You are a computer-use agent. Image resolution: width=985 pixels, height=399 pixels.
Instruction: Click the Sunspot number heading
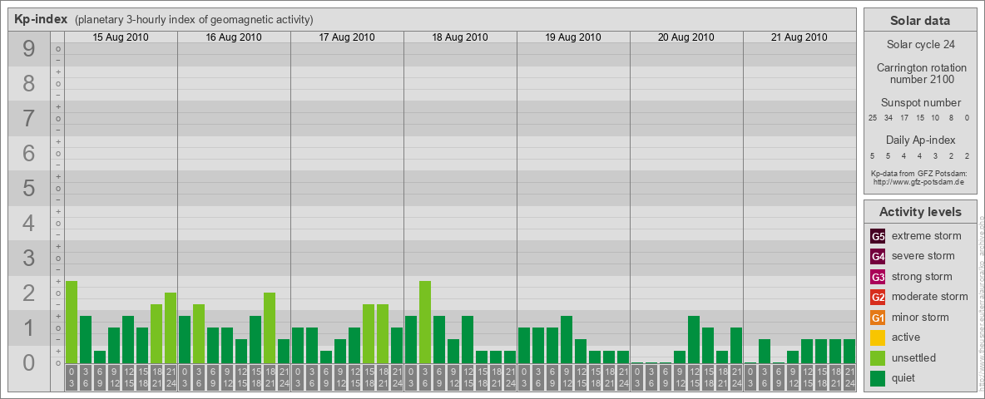pos(920,103)
